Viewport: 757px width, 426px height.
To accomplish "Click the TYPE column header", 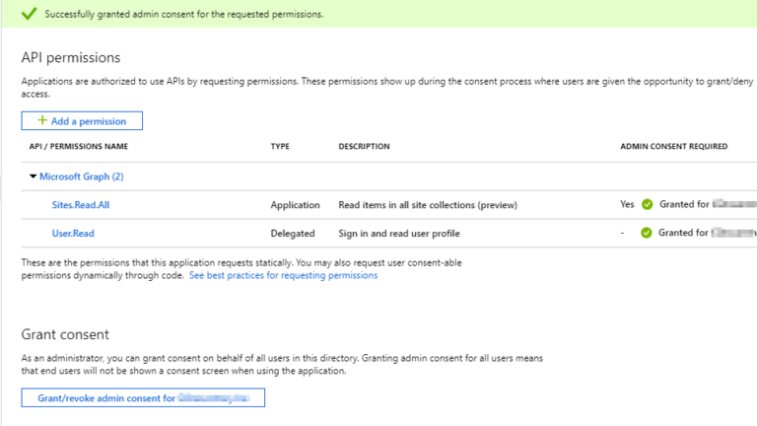I will [280, 146].
